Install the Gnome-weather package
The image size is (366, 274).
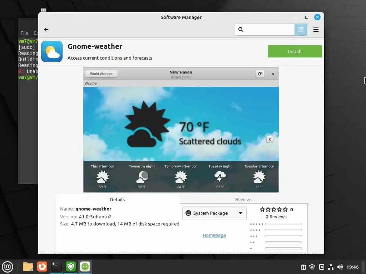click(295, 51)
